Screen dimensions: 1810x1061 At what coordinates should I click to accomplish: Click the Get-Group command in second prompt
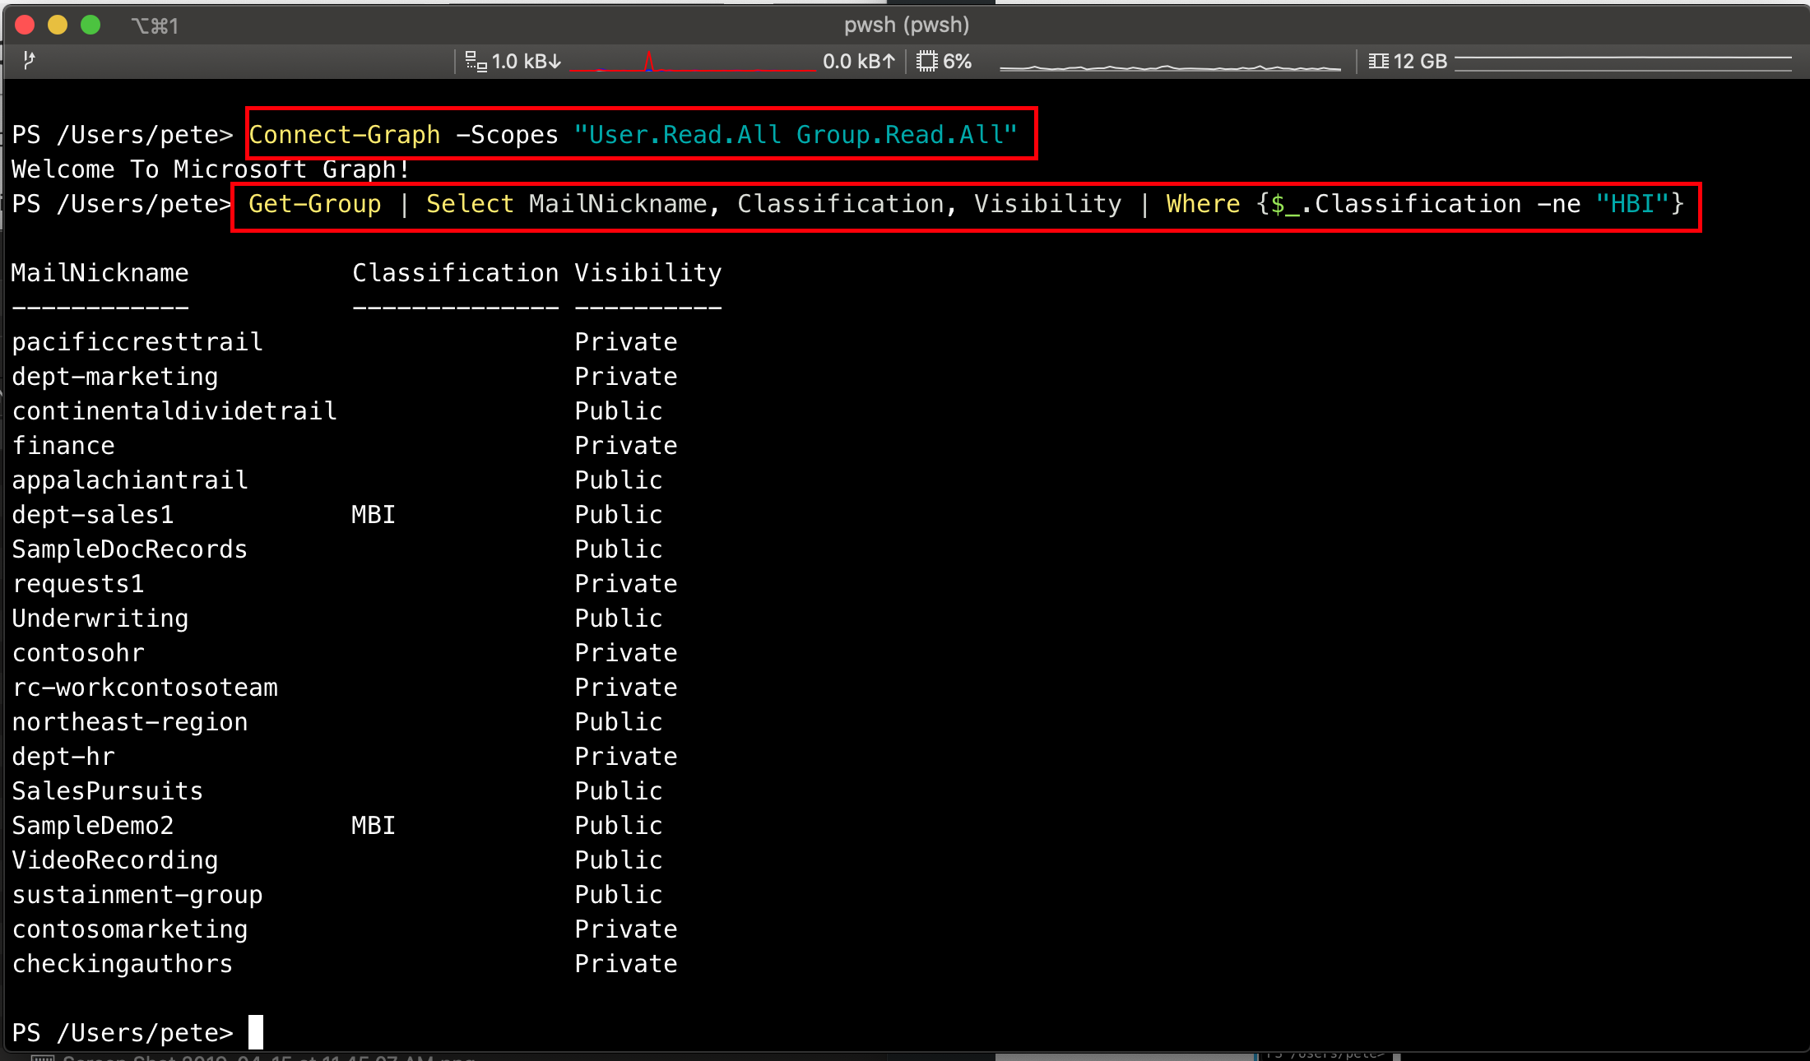point(314,203)
